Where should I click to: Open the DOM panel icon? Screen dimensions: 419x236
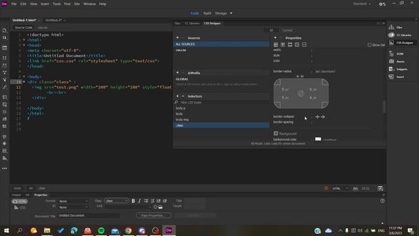pyautogui.click(x=392, y=54)
